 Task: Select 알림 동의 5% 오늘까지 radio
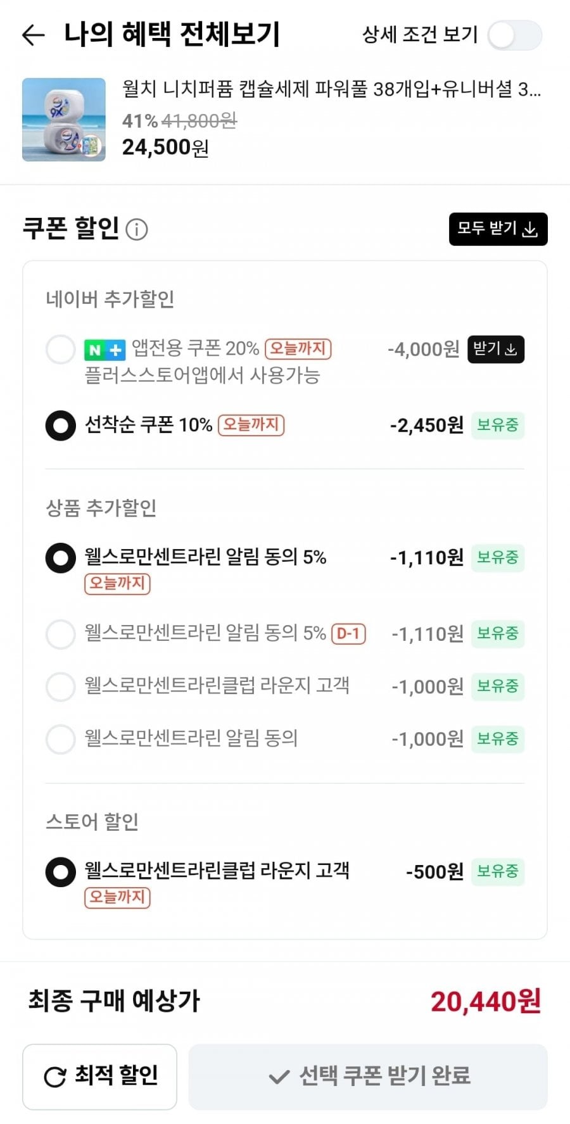click(61, 558)
